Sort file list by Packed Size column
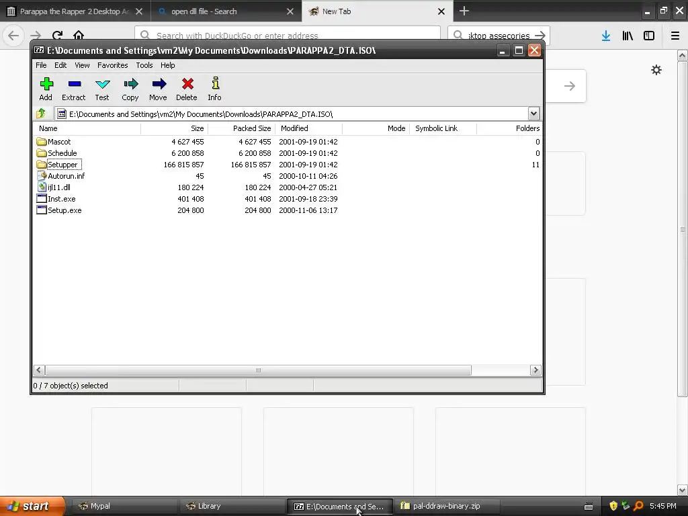The image size is (688, 516). (x=241, y=128)
